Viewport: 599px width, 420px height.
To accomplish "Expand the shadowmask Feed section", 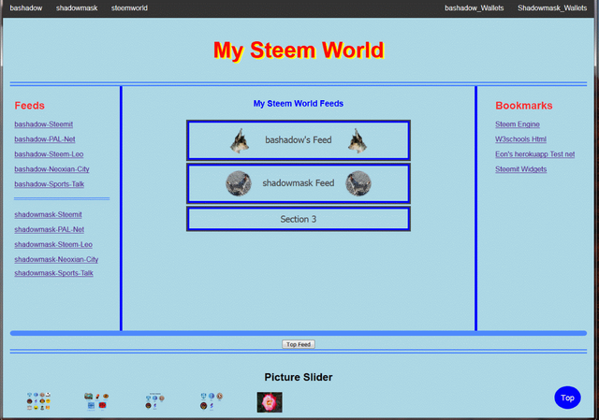I will coord(299,183).
